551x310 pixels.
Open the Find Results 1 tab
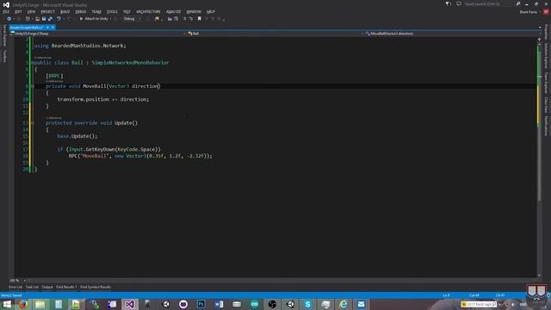66,287
